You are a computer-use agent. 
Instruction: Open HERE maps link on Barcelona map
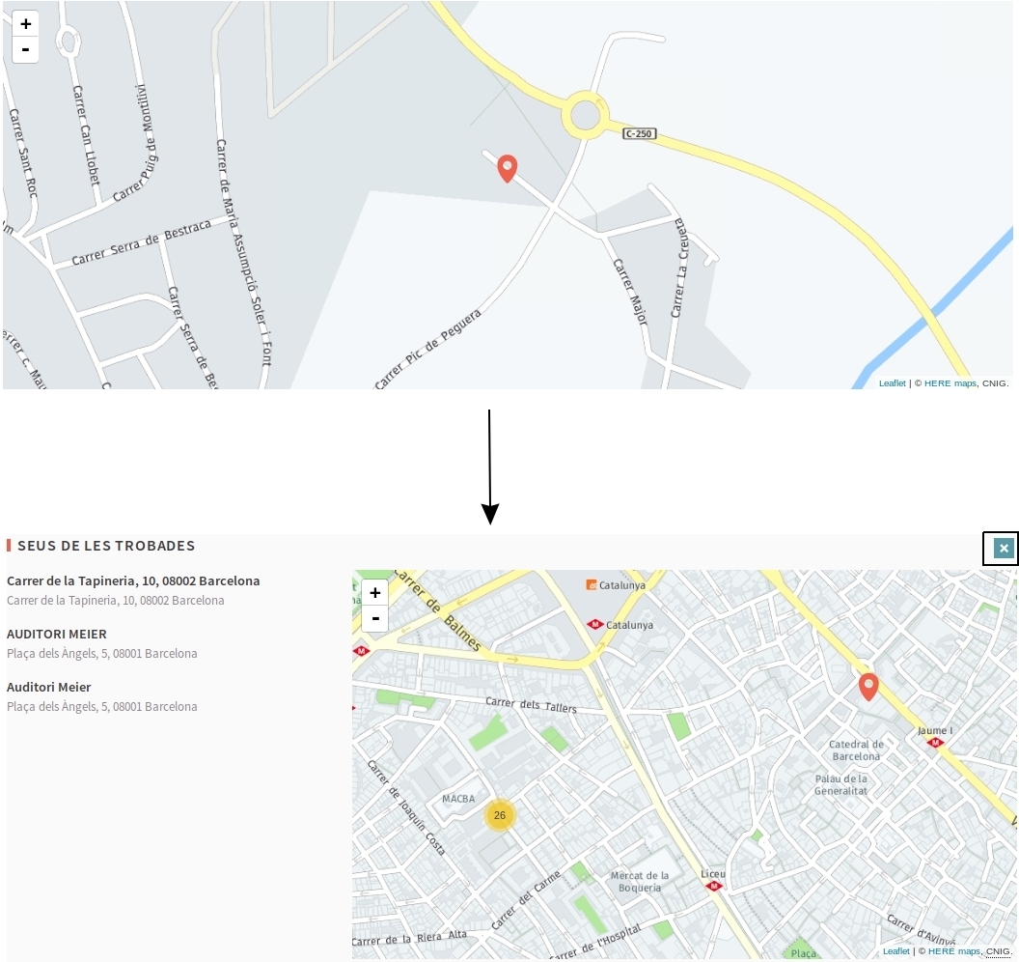[953, 951]
